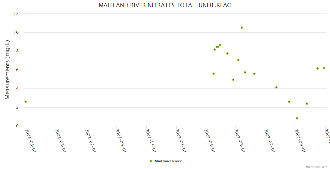Select the data point at roughly 8.6 mg/L
This screenshot has width=330, height=169.
pyautogui.click(x=220, y=45)
